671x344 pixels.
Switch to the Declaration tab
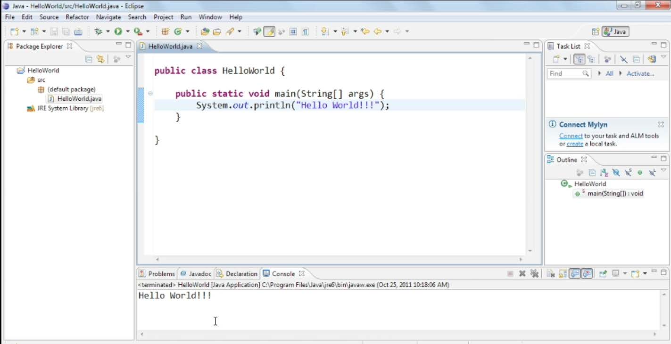(237, 273)
